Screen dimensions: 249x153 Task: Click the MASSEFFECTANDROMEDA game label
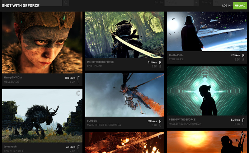pyautogui.click(x=185, y=124)
